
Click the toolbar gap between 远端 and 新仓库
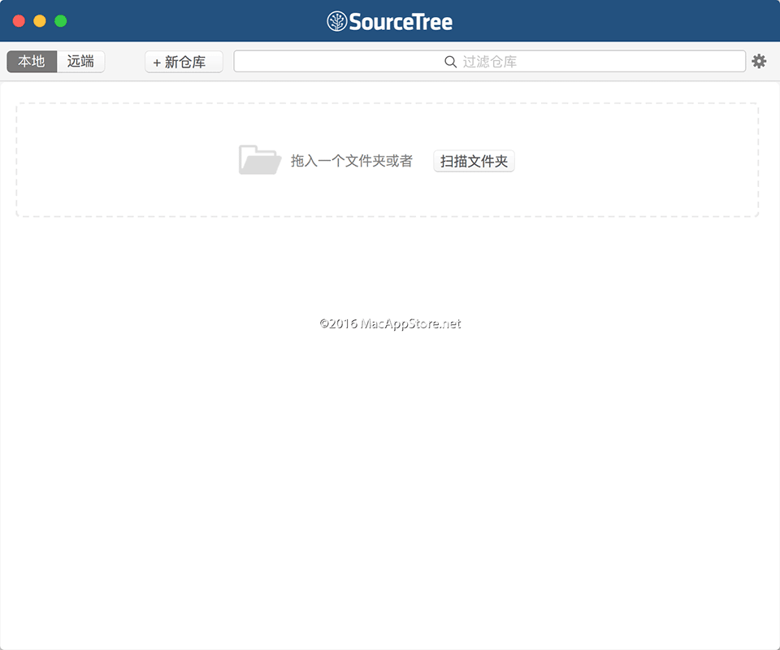(x=124, y=62)
